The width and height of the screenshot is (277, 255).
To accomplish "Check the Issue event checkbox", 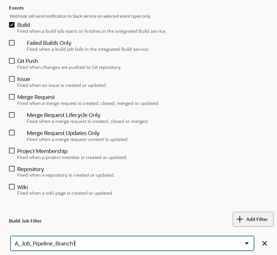I will click(x=12, y=79).
